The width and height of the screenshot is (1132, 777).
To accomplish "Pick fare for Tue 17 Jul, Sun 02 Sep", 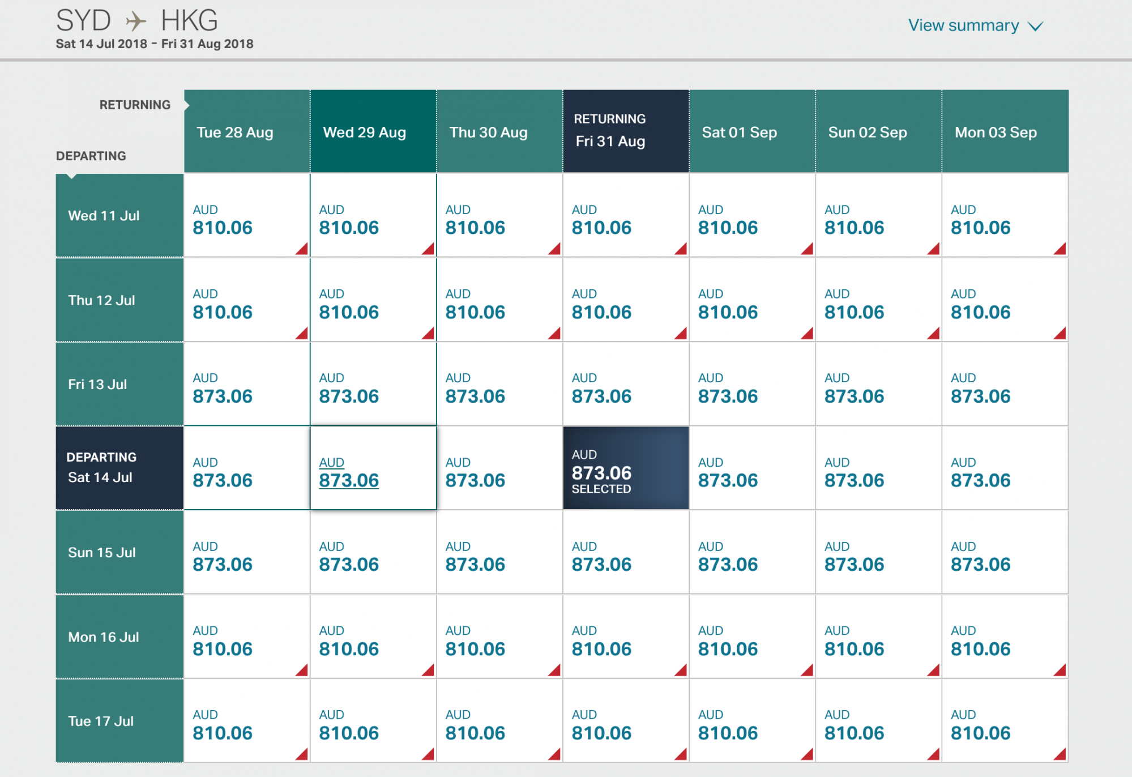I will pos(878,720).
